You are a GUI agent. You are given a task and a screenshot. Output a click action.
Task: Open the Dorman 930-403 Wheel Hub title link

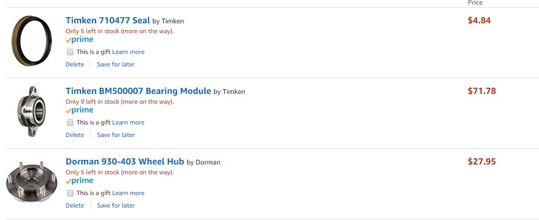pos(125,162)
